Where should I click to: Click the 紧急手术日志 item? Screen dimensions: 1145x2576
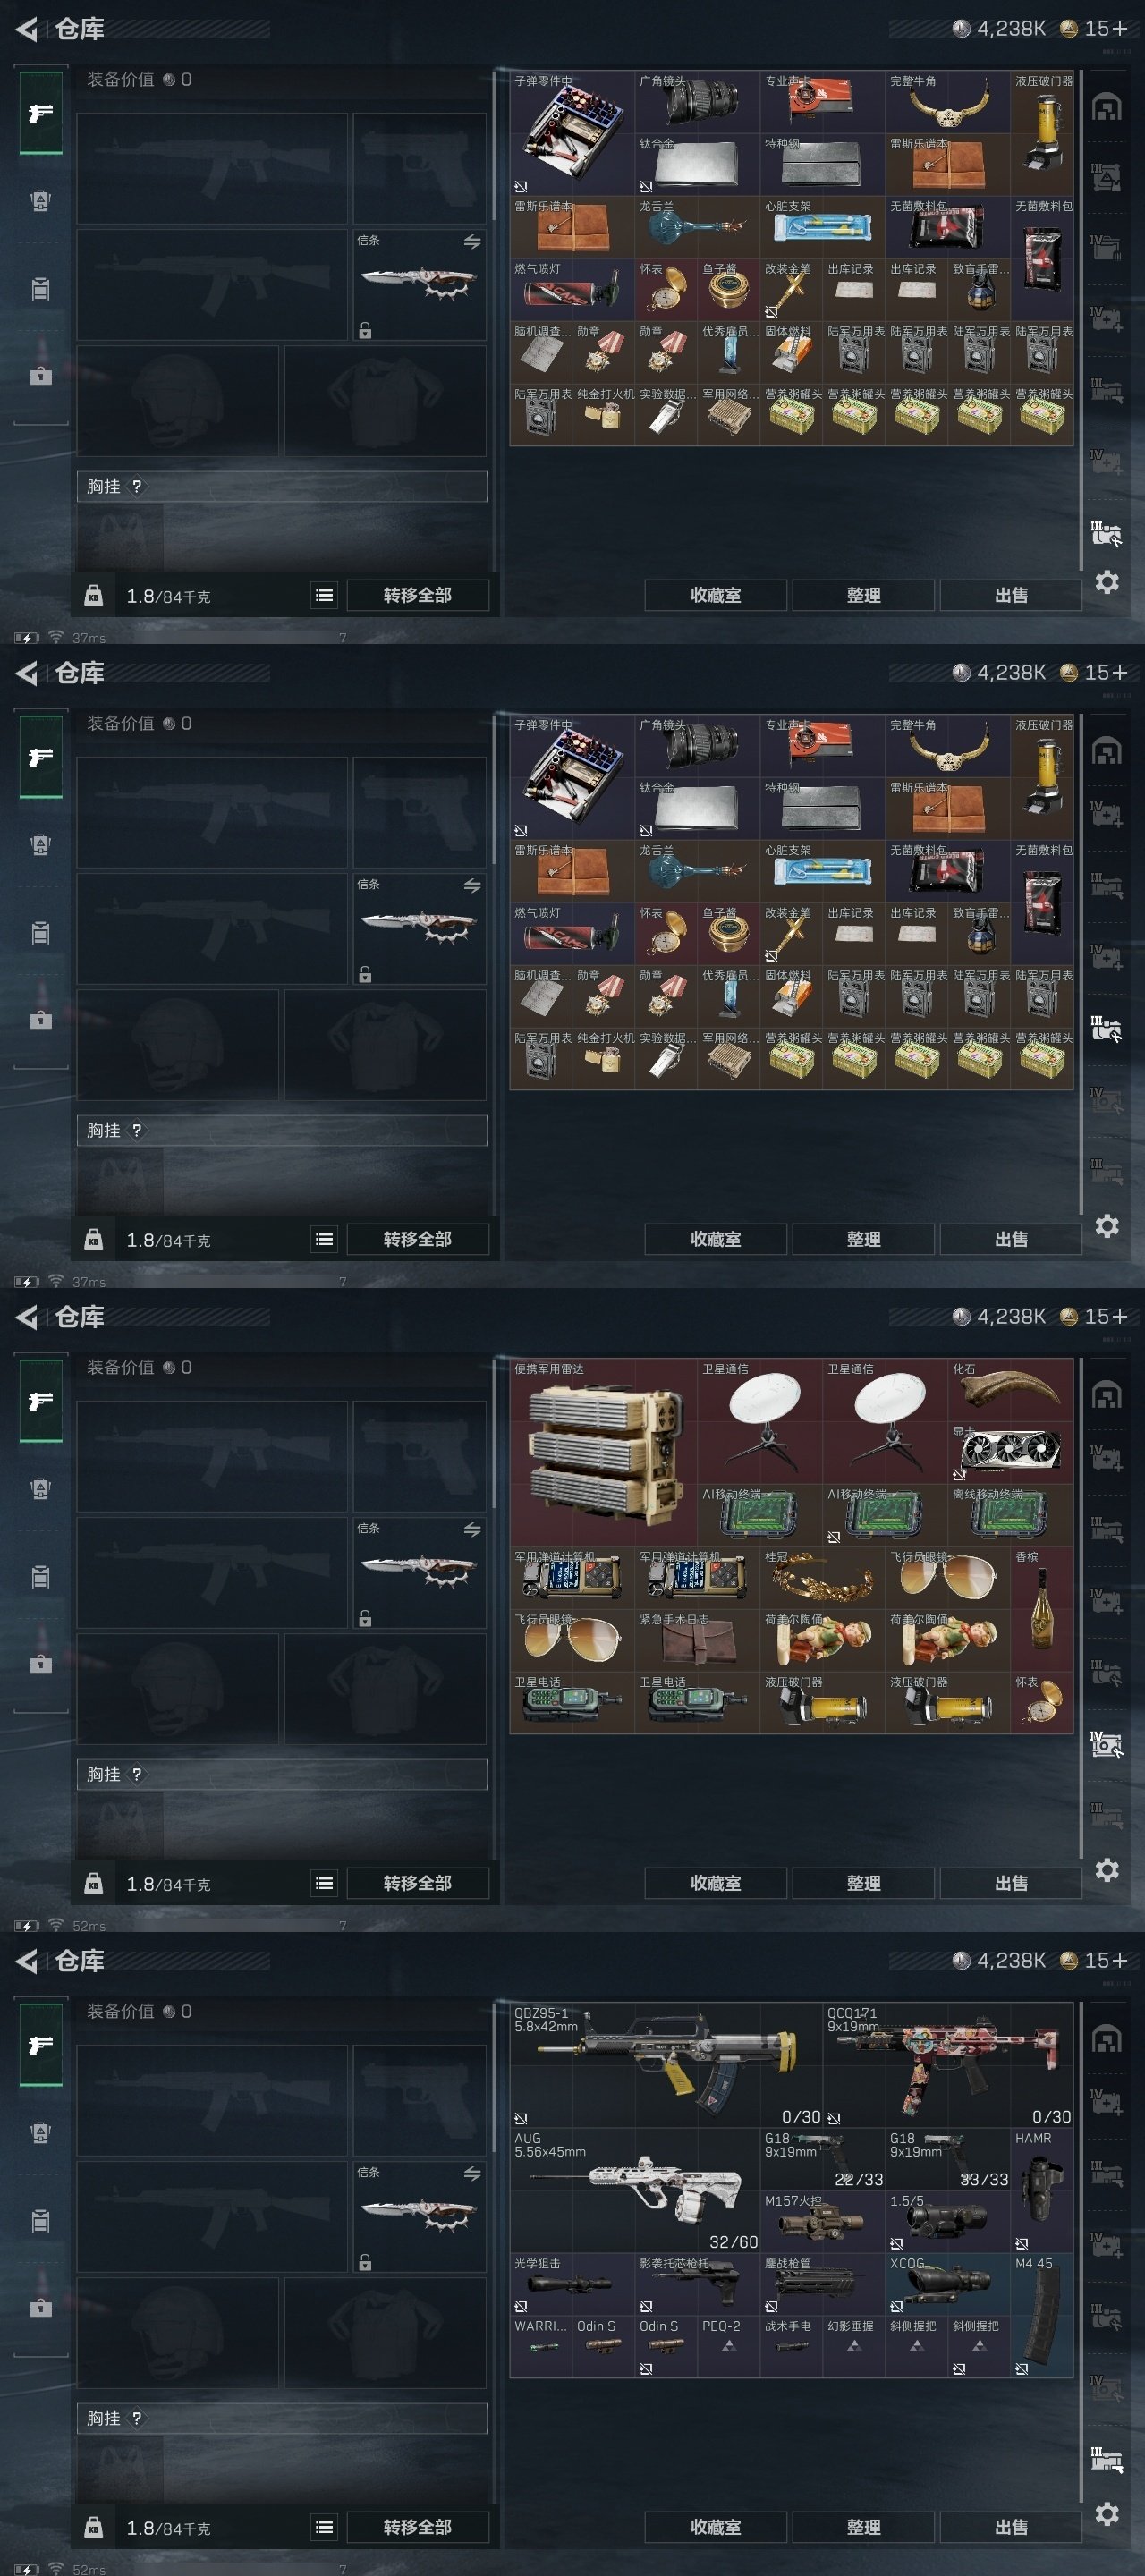[x=697, y=1640]
